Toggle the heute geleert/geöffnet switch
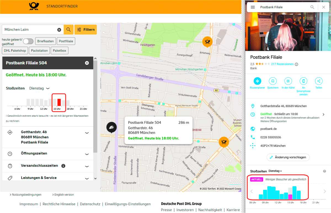This screenshot has width=331, height=213. tap(28, 41)
